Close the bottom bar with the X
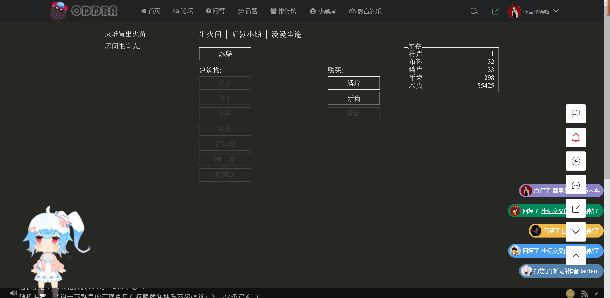This screenshot has height=298, width=610. coord(596,294)
